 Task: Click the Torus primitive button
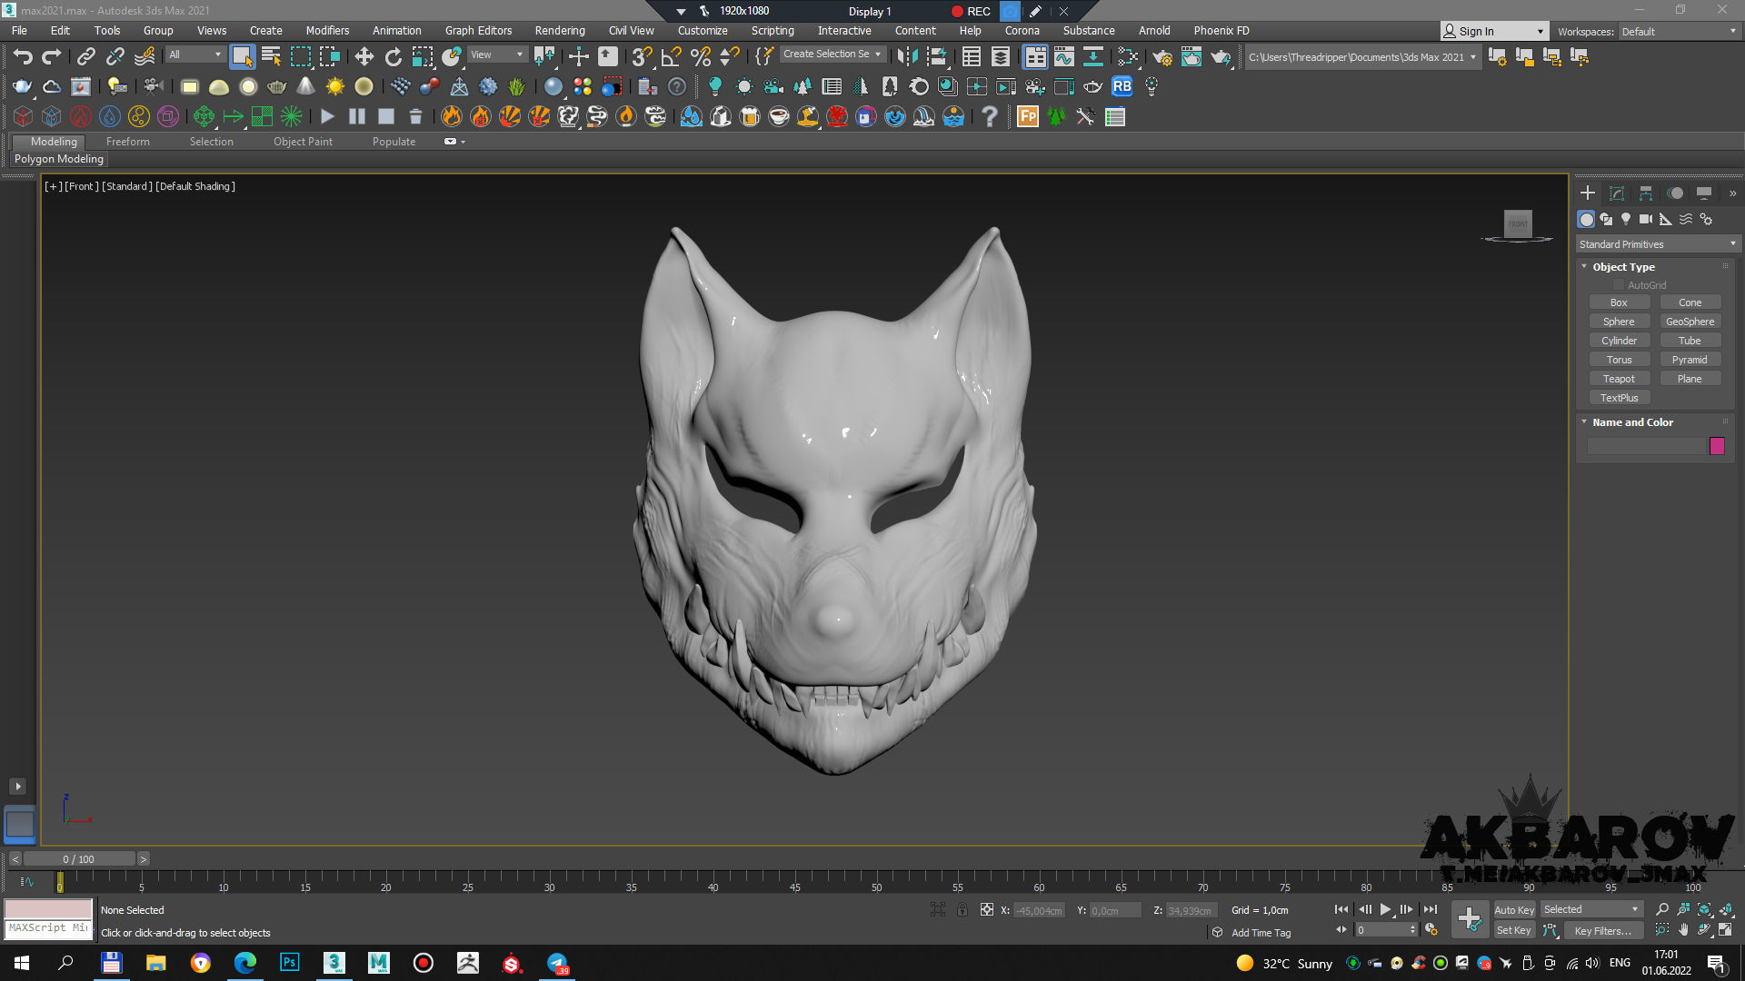pos(1619,360)
